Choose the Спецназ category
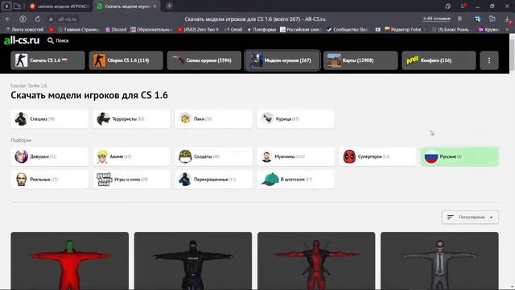This screenshot has width=515, height=290. [x=50, y=118]
